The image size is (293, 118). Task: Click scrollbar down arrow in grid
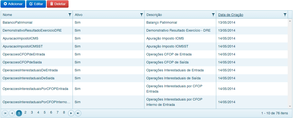tap(290, 106)
